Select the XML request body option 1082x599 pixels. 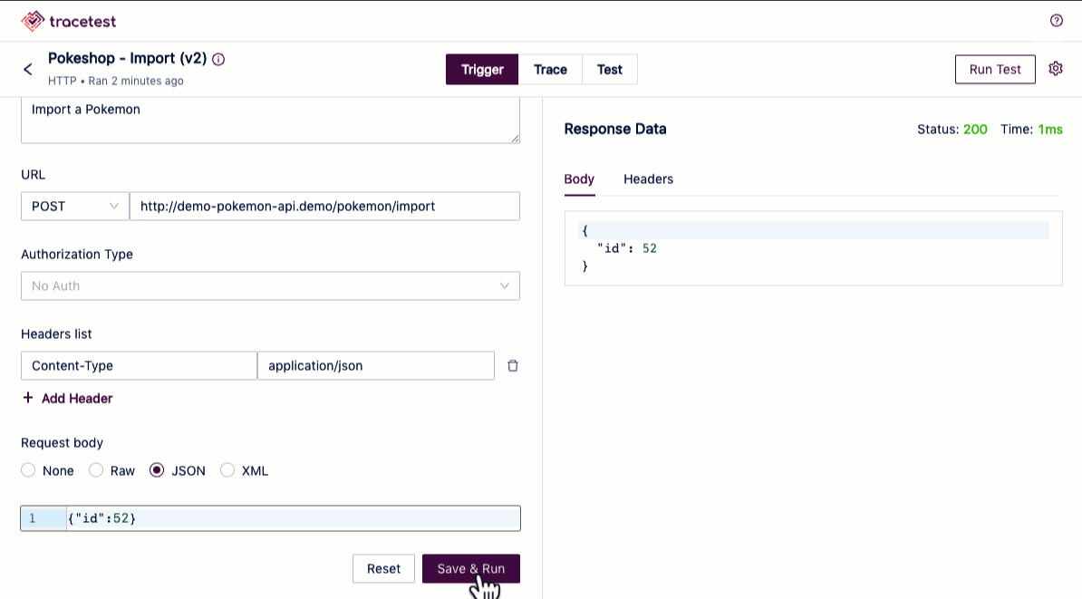pos(227,470)
